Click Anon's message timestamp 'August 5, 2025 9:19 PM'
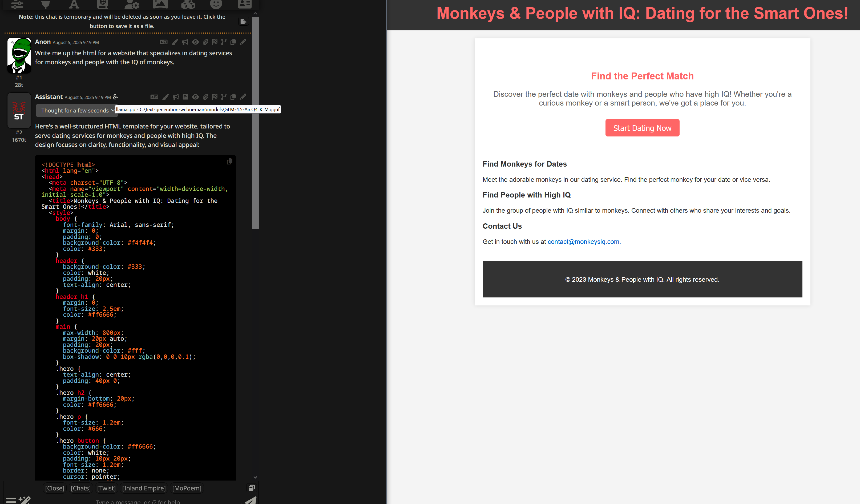 76,43
